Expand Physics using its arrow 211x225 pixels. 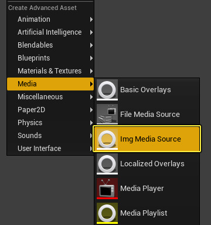coord(91,123)
